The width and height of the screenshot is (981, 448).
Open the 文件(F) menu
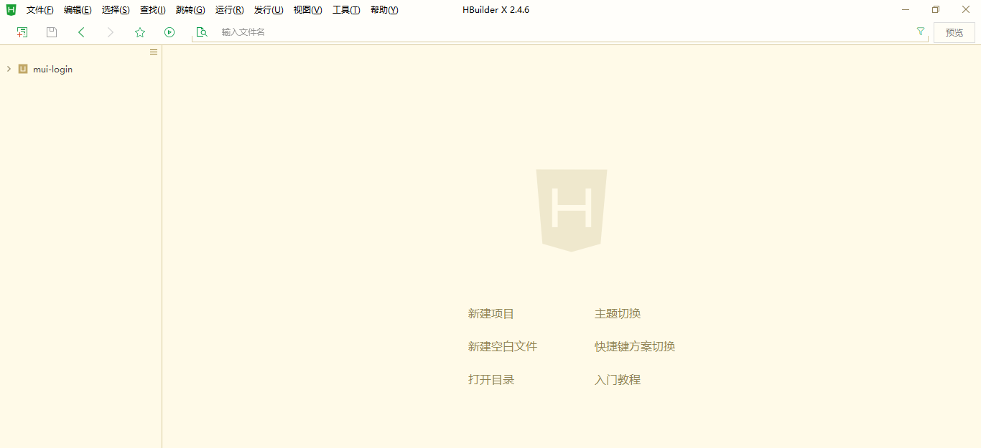point(39,9)
